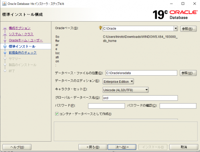
Task: Click the 戻る(B) back button
Action: point(93,147)
